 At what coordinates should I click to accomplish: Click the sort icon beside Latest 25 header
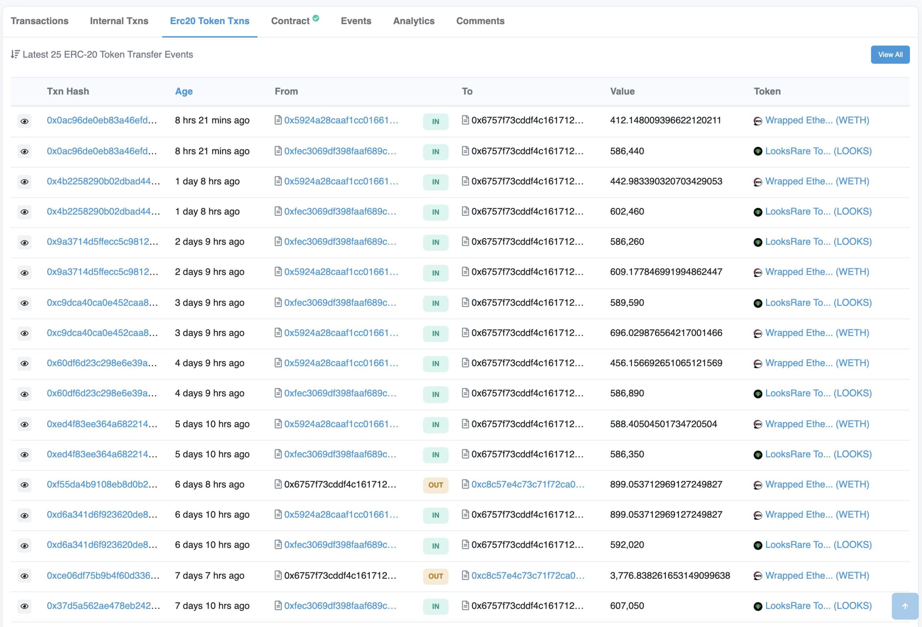[15, 54]
